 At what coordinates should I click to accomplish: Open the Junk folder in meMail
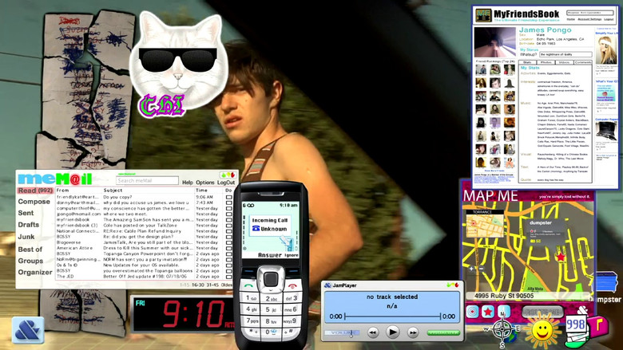(27, 237)
